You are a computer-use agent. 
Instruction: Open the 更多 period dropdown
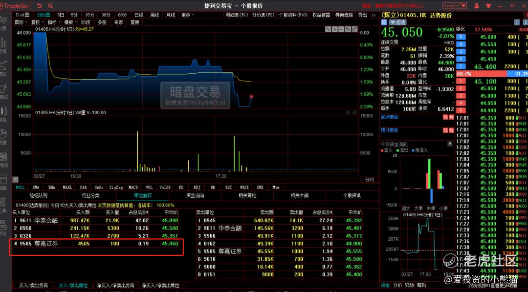tap(188, 15)
